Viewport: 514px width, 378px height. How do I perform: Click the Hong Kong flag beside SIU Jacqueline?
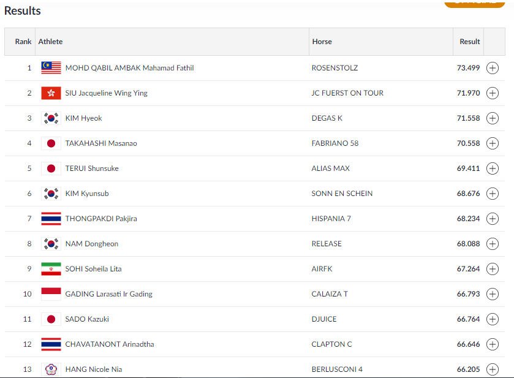click(x=51, y=93)
